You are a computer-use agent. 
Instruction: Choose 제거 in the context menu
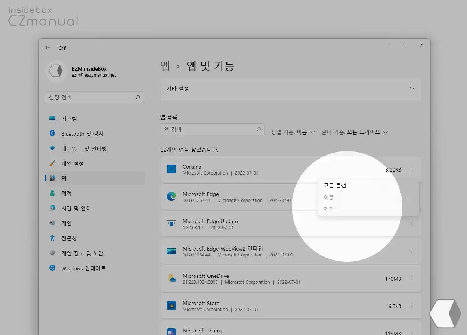[329, 209]
